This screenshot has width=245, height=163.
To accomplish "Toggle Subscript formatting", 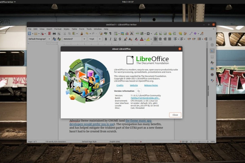I will coord(130,39).
